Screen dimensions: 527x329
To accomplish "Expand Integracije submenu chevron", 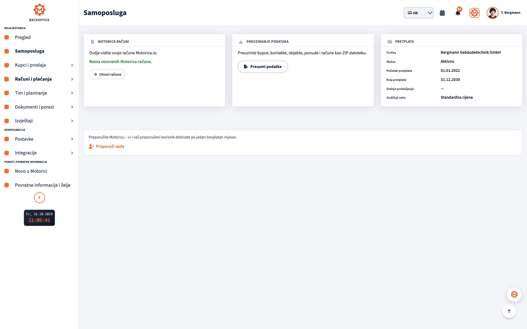I will point(72,153).
